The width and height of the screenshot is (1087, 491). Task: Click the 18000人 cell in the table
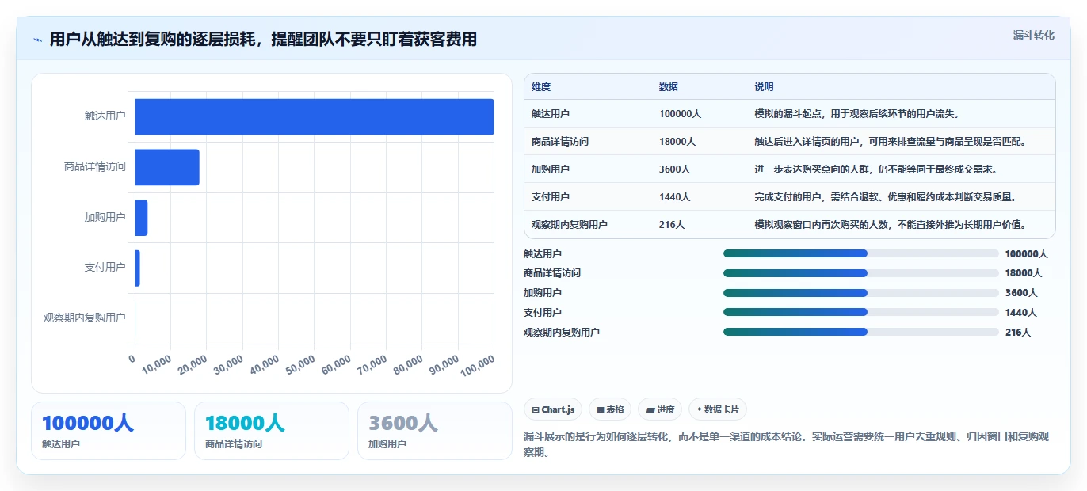(677, 142)
